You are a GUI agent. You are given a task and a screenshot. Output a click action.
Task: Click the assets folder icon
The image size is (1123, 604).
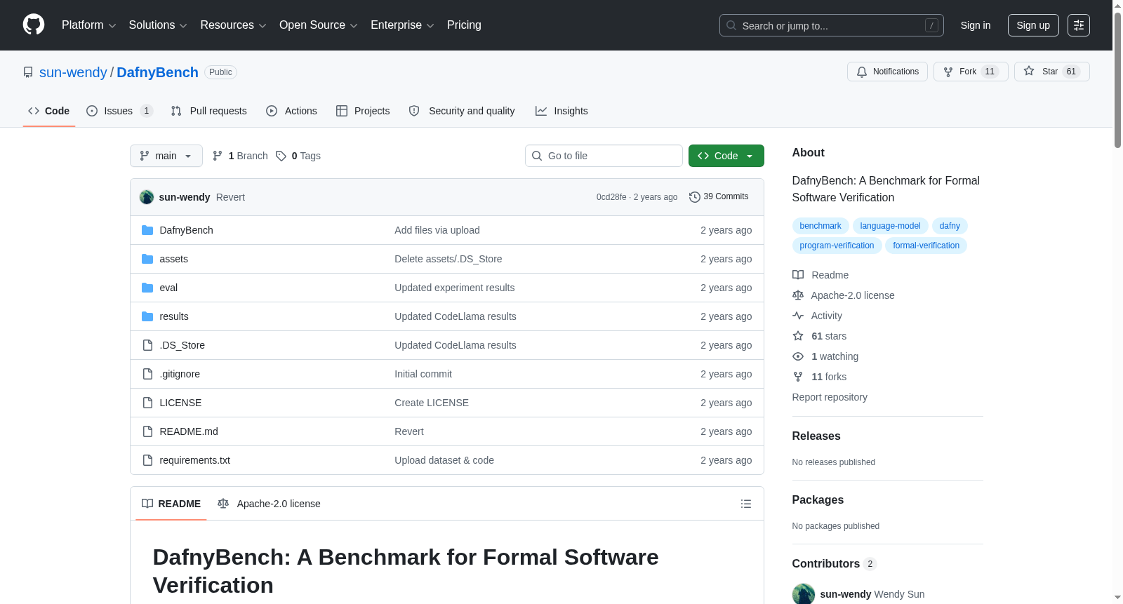click(x=147, y=259)
